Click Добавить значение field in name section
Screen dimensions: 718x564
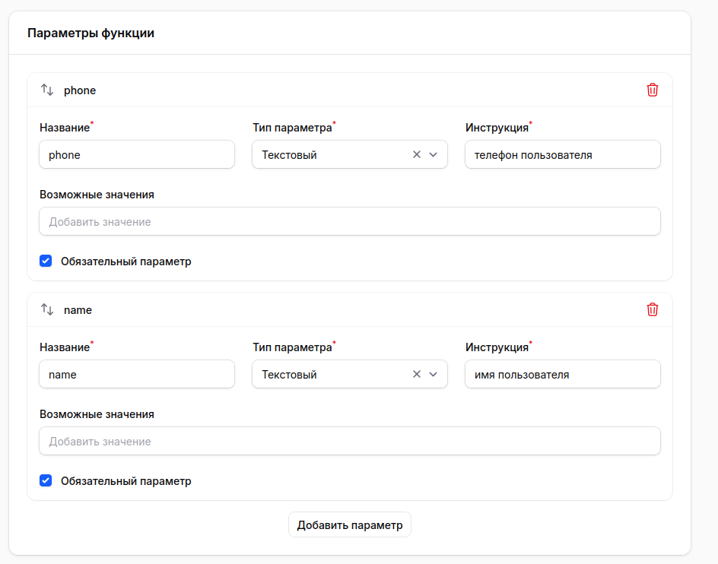tap(350, 442)
